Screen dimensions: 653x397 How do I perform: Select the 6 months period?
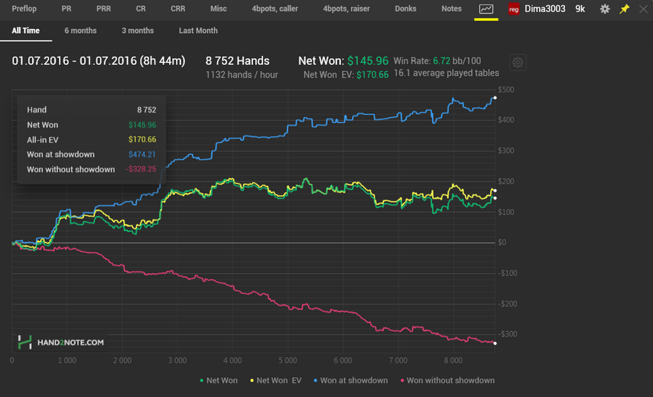click(x=80, y=31)
